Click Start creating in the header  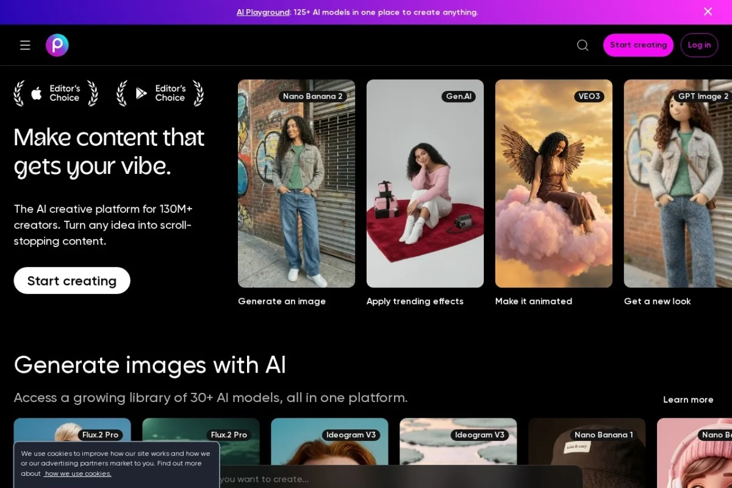638,45
